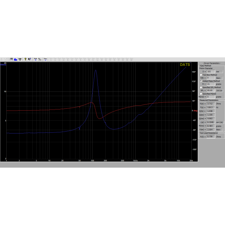This screenshot has height=225, width=225.
Task: Open the mm unit selector for Piston Diameter
Action: 219,72
